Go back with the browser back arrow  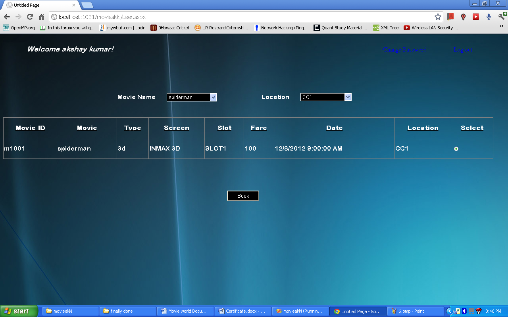click(x=7, y=17)
